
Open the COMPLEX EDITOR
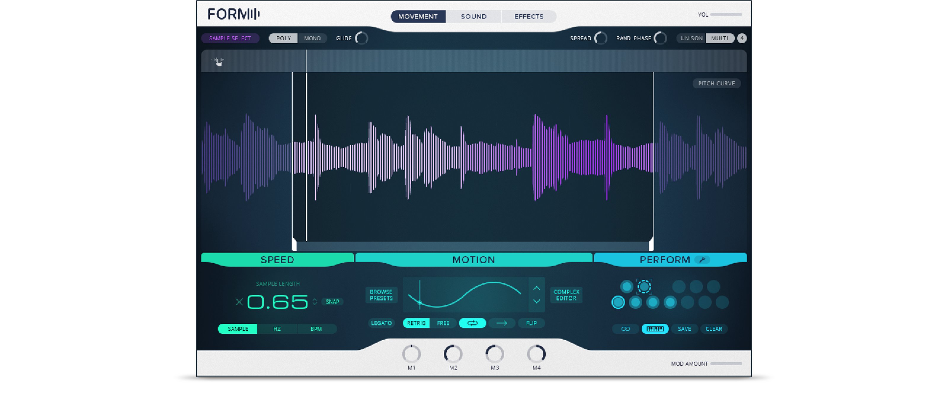(566, 295)
